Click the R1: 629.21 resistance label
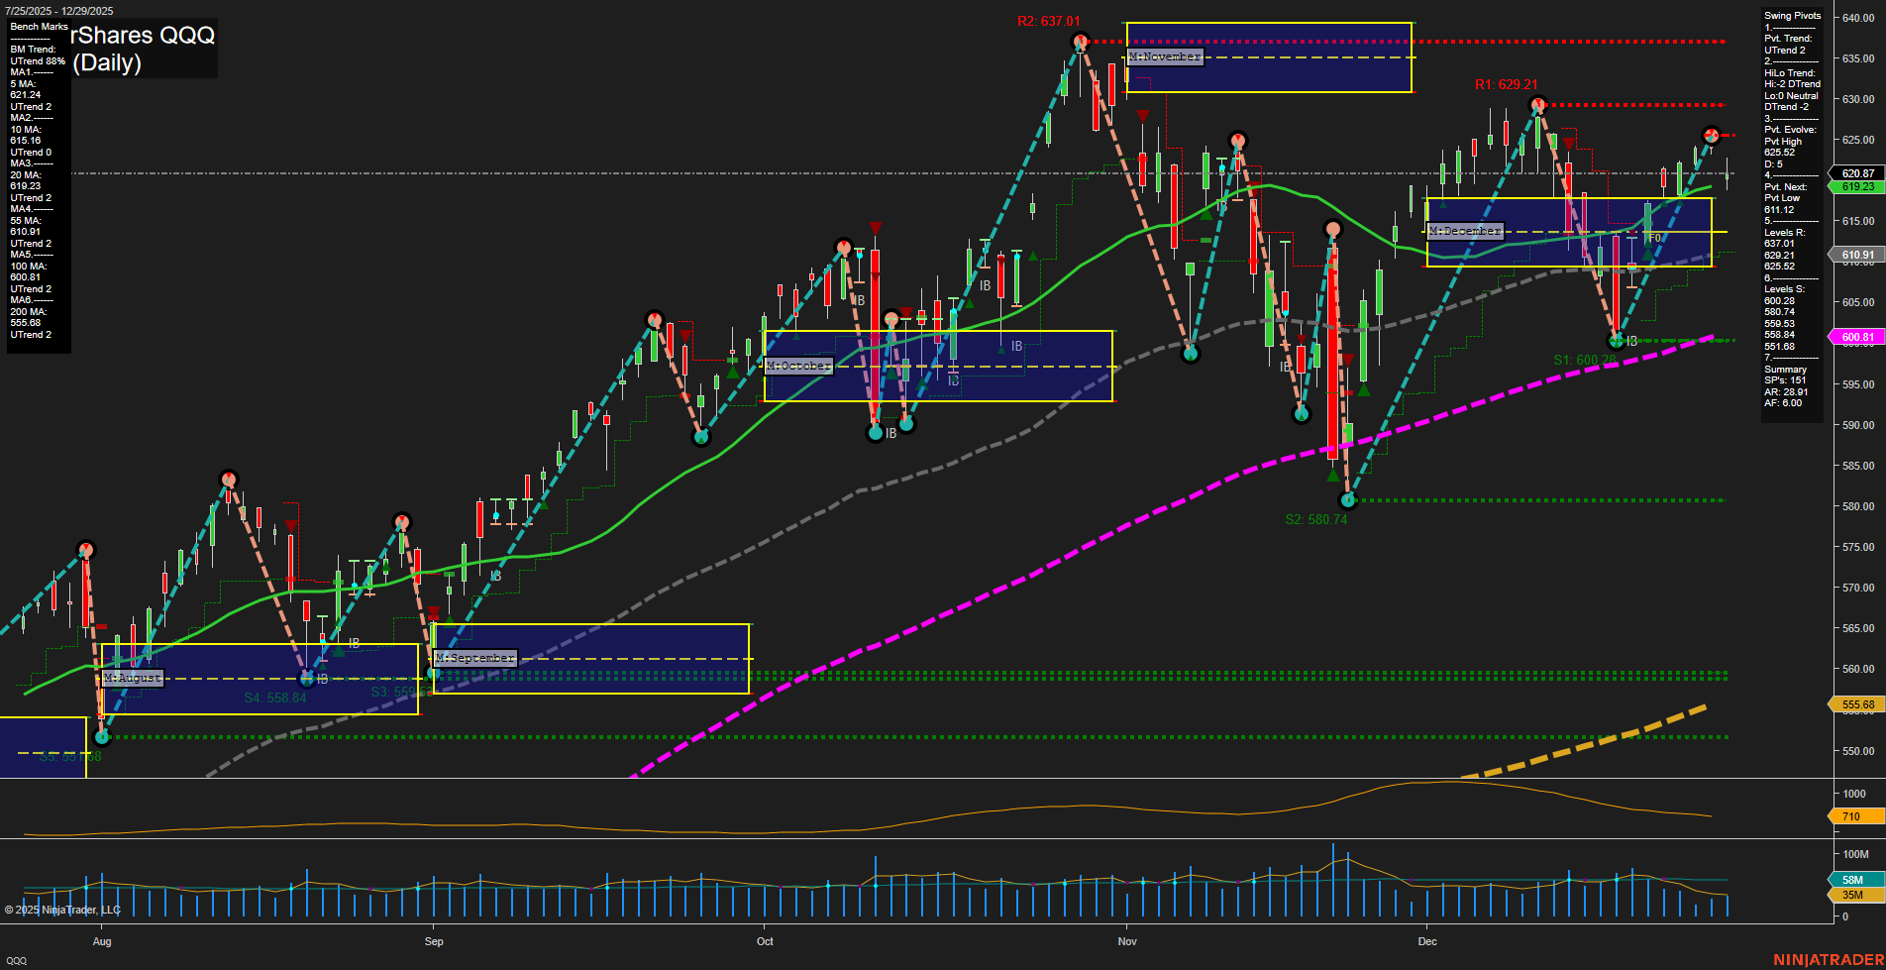 coord(1506,85)
